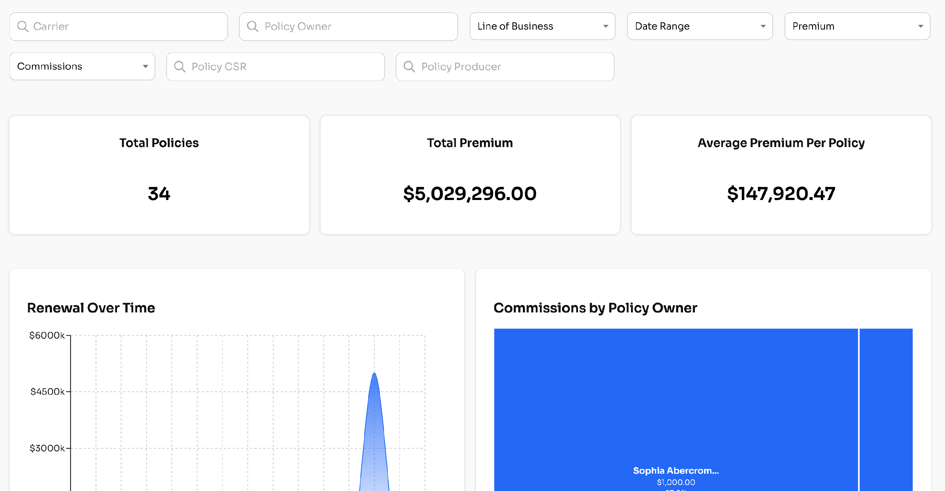Viewport: 945px width, 491px height.
Task: Click the Premium dropdown caret
Action: click(x=920, y=26)
